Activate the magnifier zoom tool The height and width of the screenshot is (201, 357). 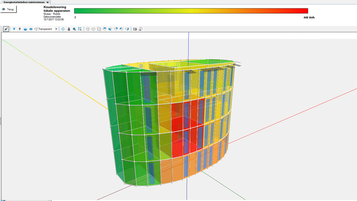coord(74,29)
